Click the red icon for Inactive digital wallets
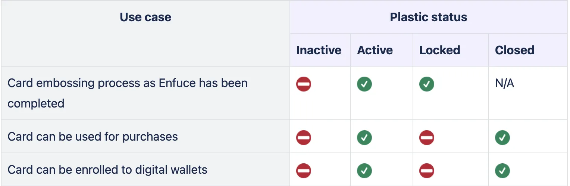This screenshot has width=570, height=186. tap(304, 171)
